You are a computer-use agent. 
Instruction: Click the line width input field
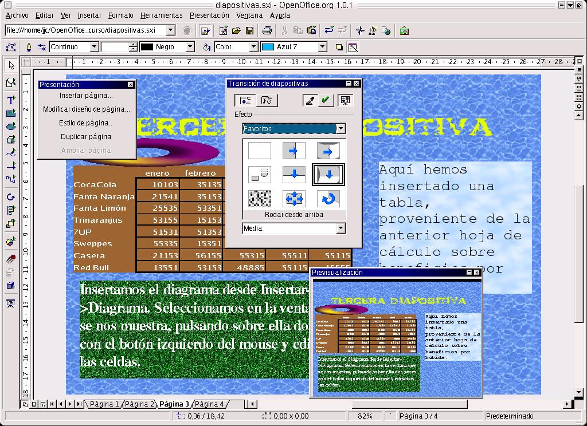(x=115, y=47)
